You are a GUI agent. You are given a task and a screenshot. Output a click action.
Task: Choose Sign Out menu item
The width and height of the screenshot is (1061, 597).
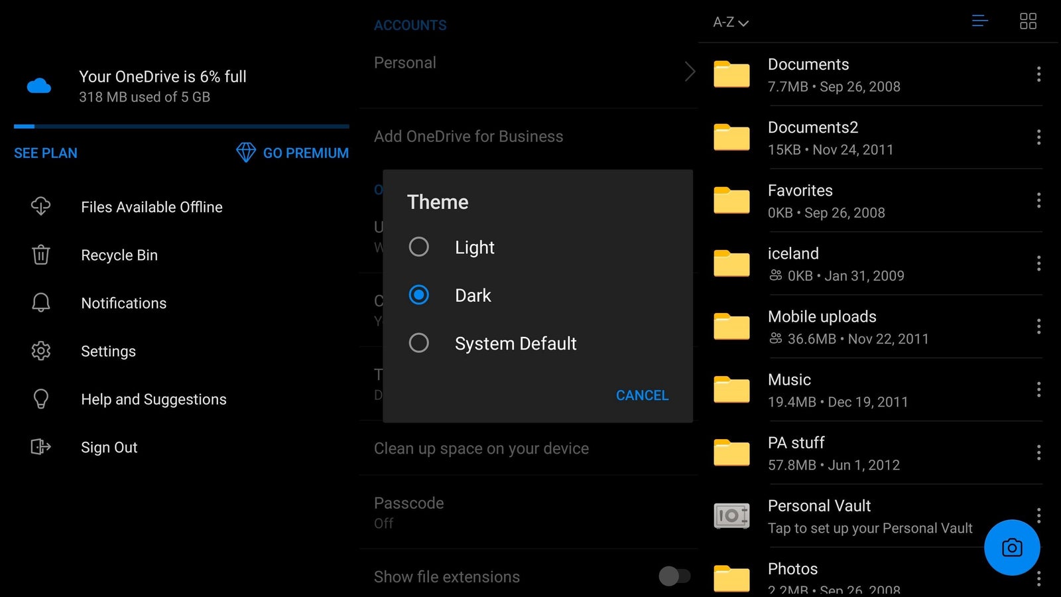[x=109, y=447]
